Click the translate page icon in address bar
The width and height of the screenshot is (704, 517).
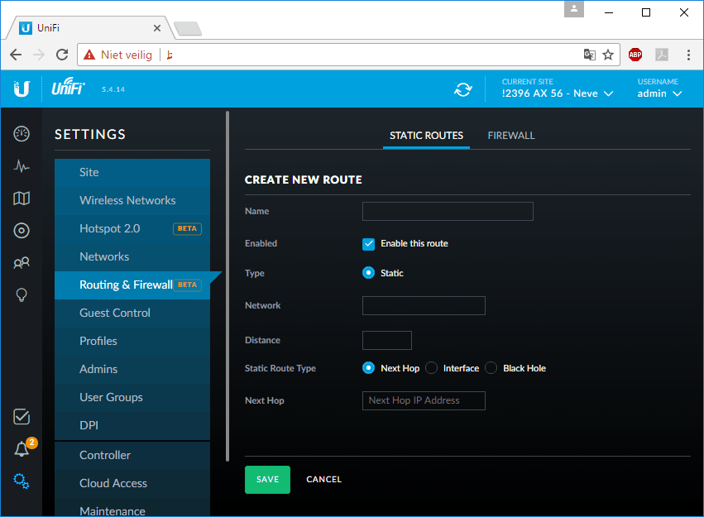[x=590, y=55]
